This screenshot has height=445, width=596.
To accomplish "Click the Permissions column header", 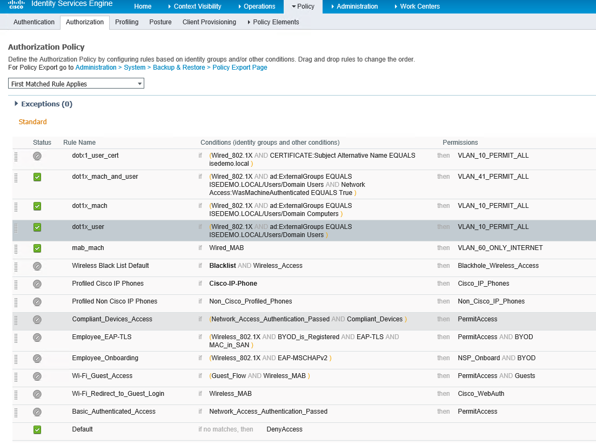I will 460,143.
